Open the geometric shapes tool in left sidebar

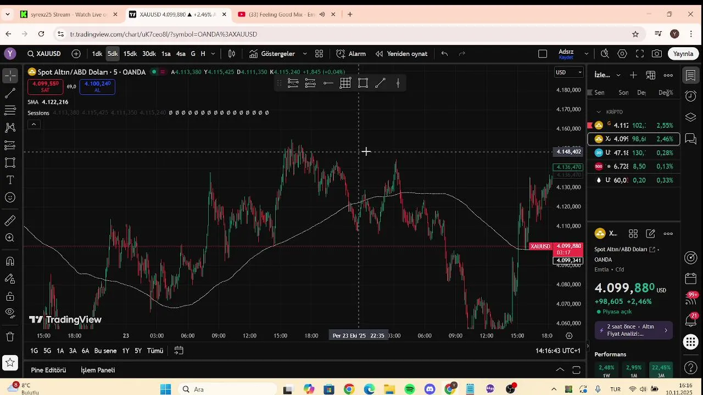10,163
